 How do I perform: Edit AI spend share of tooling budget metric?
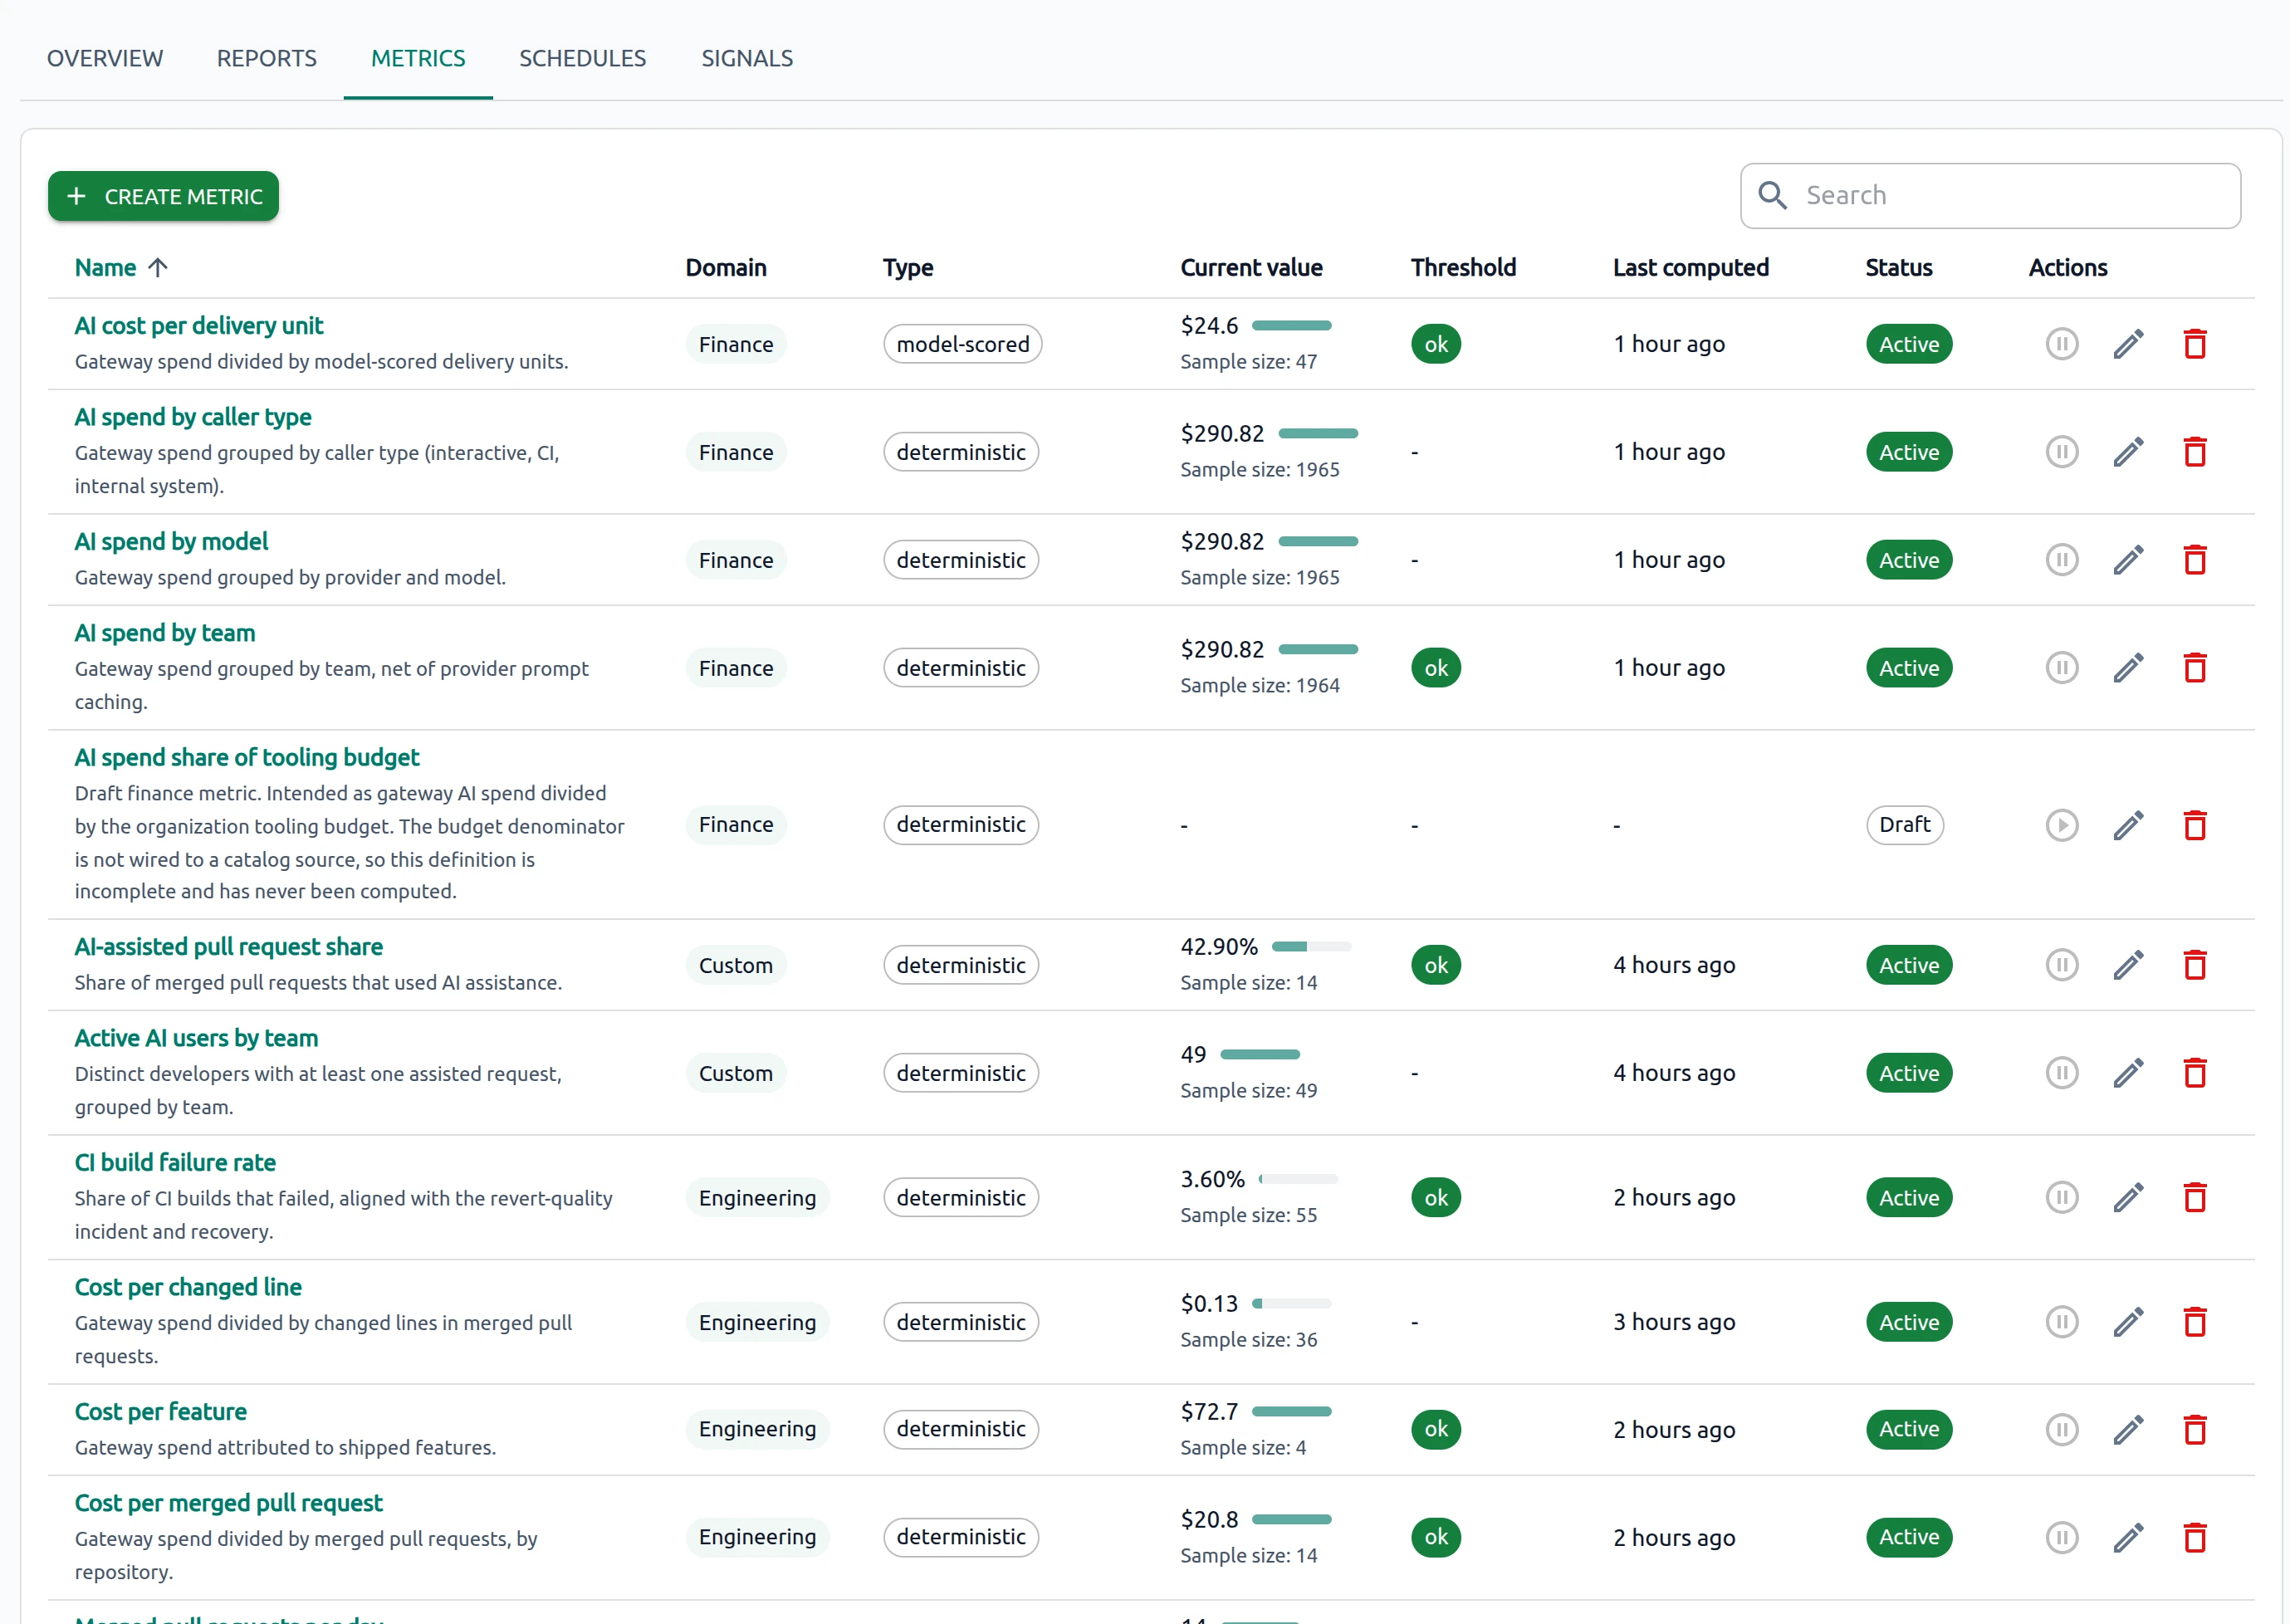point(2128,825)
